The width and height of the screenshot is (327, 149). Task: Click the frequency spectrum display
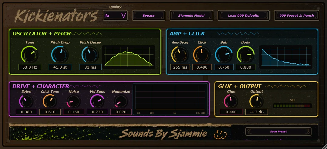[170, 99]
